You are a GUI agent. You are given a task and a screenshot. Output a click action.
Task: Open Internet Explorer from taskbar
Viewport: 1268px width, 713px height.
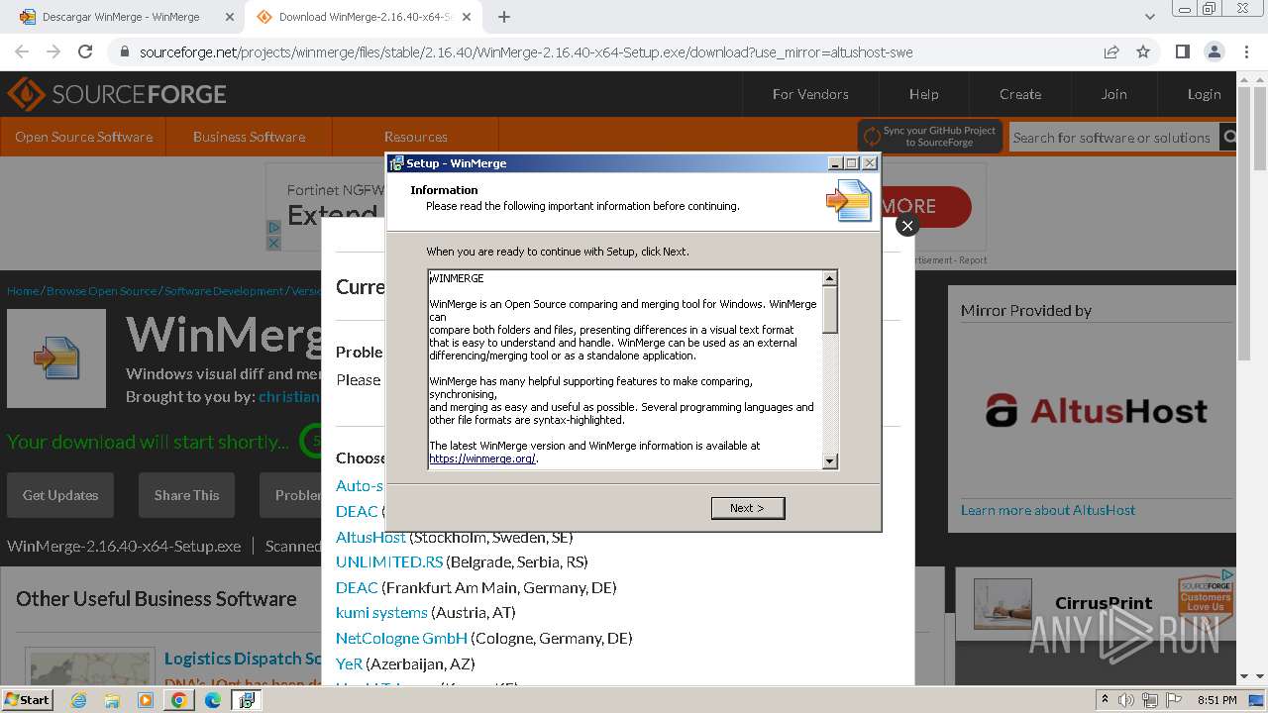tap(78, 700)
